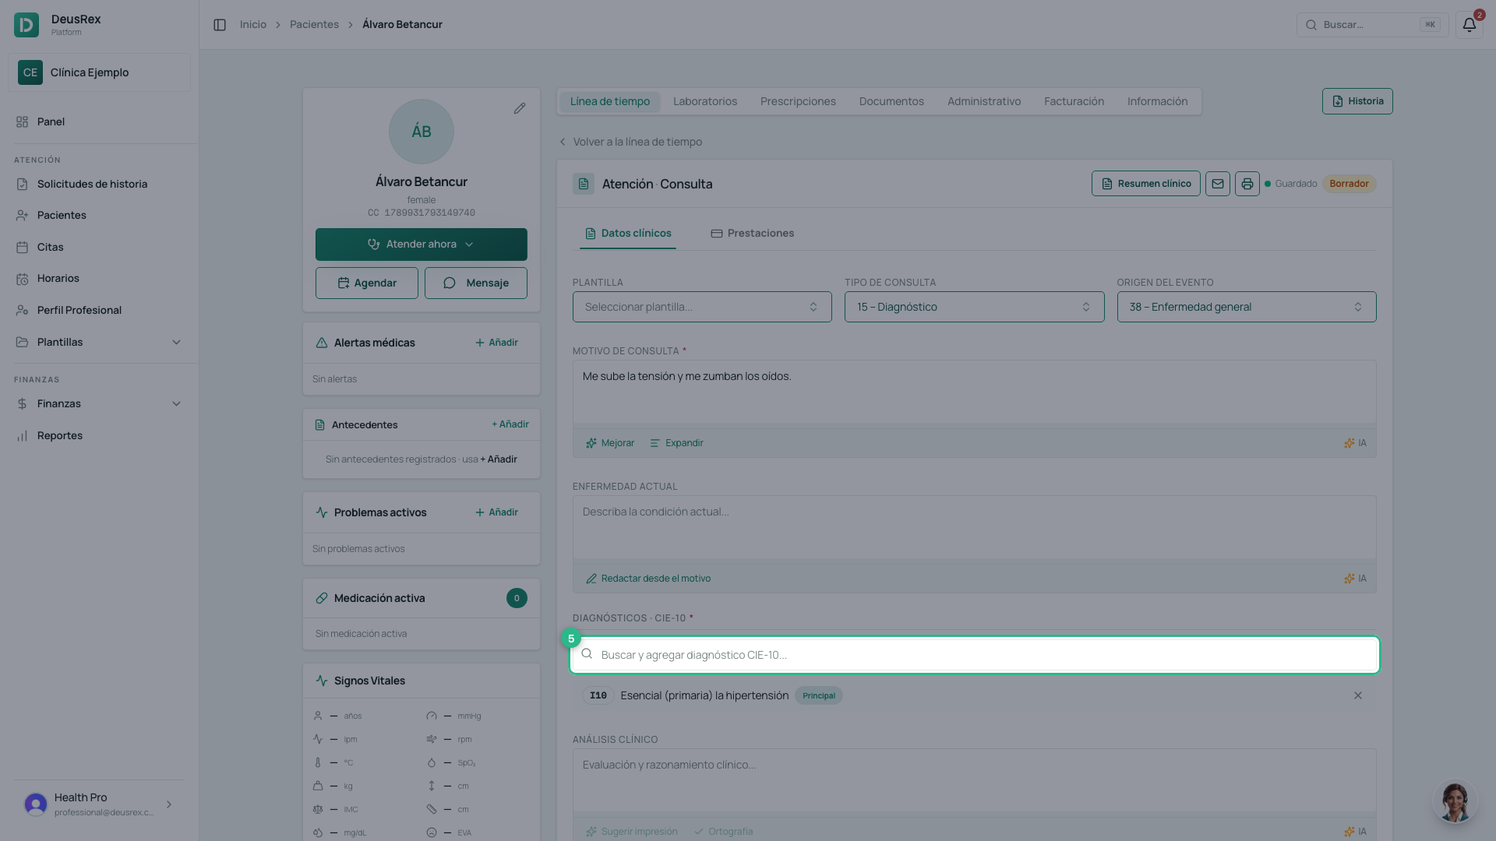
Task: Open the Origen del evento dropdown
Action: click(1247, 307)
